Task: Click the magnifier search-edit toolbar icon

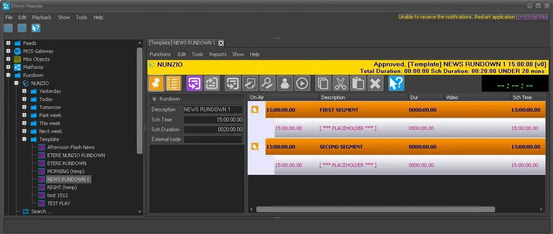Action: 267,83
